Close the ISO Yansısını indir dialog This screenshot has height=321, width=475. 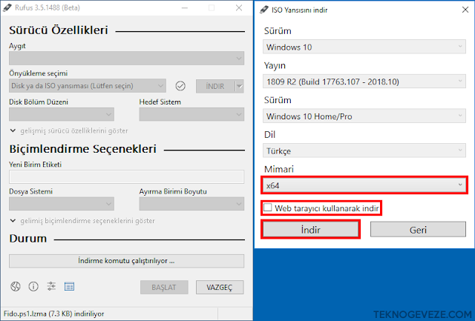(x=465, y=10)
